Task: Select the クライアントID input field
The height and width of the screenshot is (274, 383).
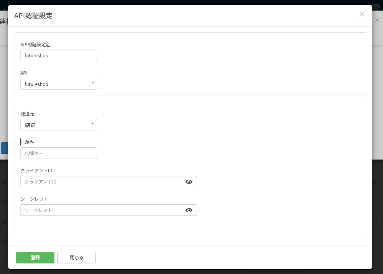Action: (x=109, y=182)
